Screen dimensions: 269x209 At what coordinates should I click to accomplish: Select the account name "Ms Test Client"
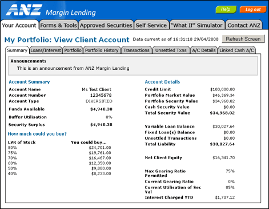[x=97, y=89]
